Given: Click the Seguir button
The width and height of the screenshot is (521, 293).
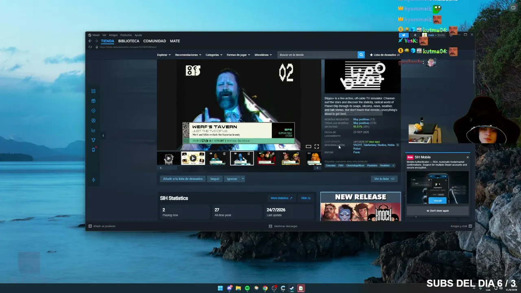Looking at the screenshot, I should (x=215, y=179).
